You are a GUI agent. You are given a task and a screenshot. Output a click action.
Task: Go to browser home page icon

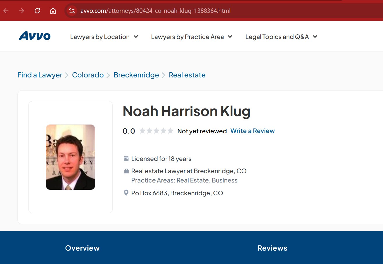(53, 11)
